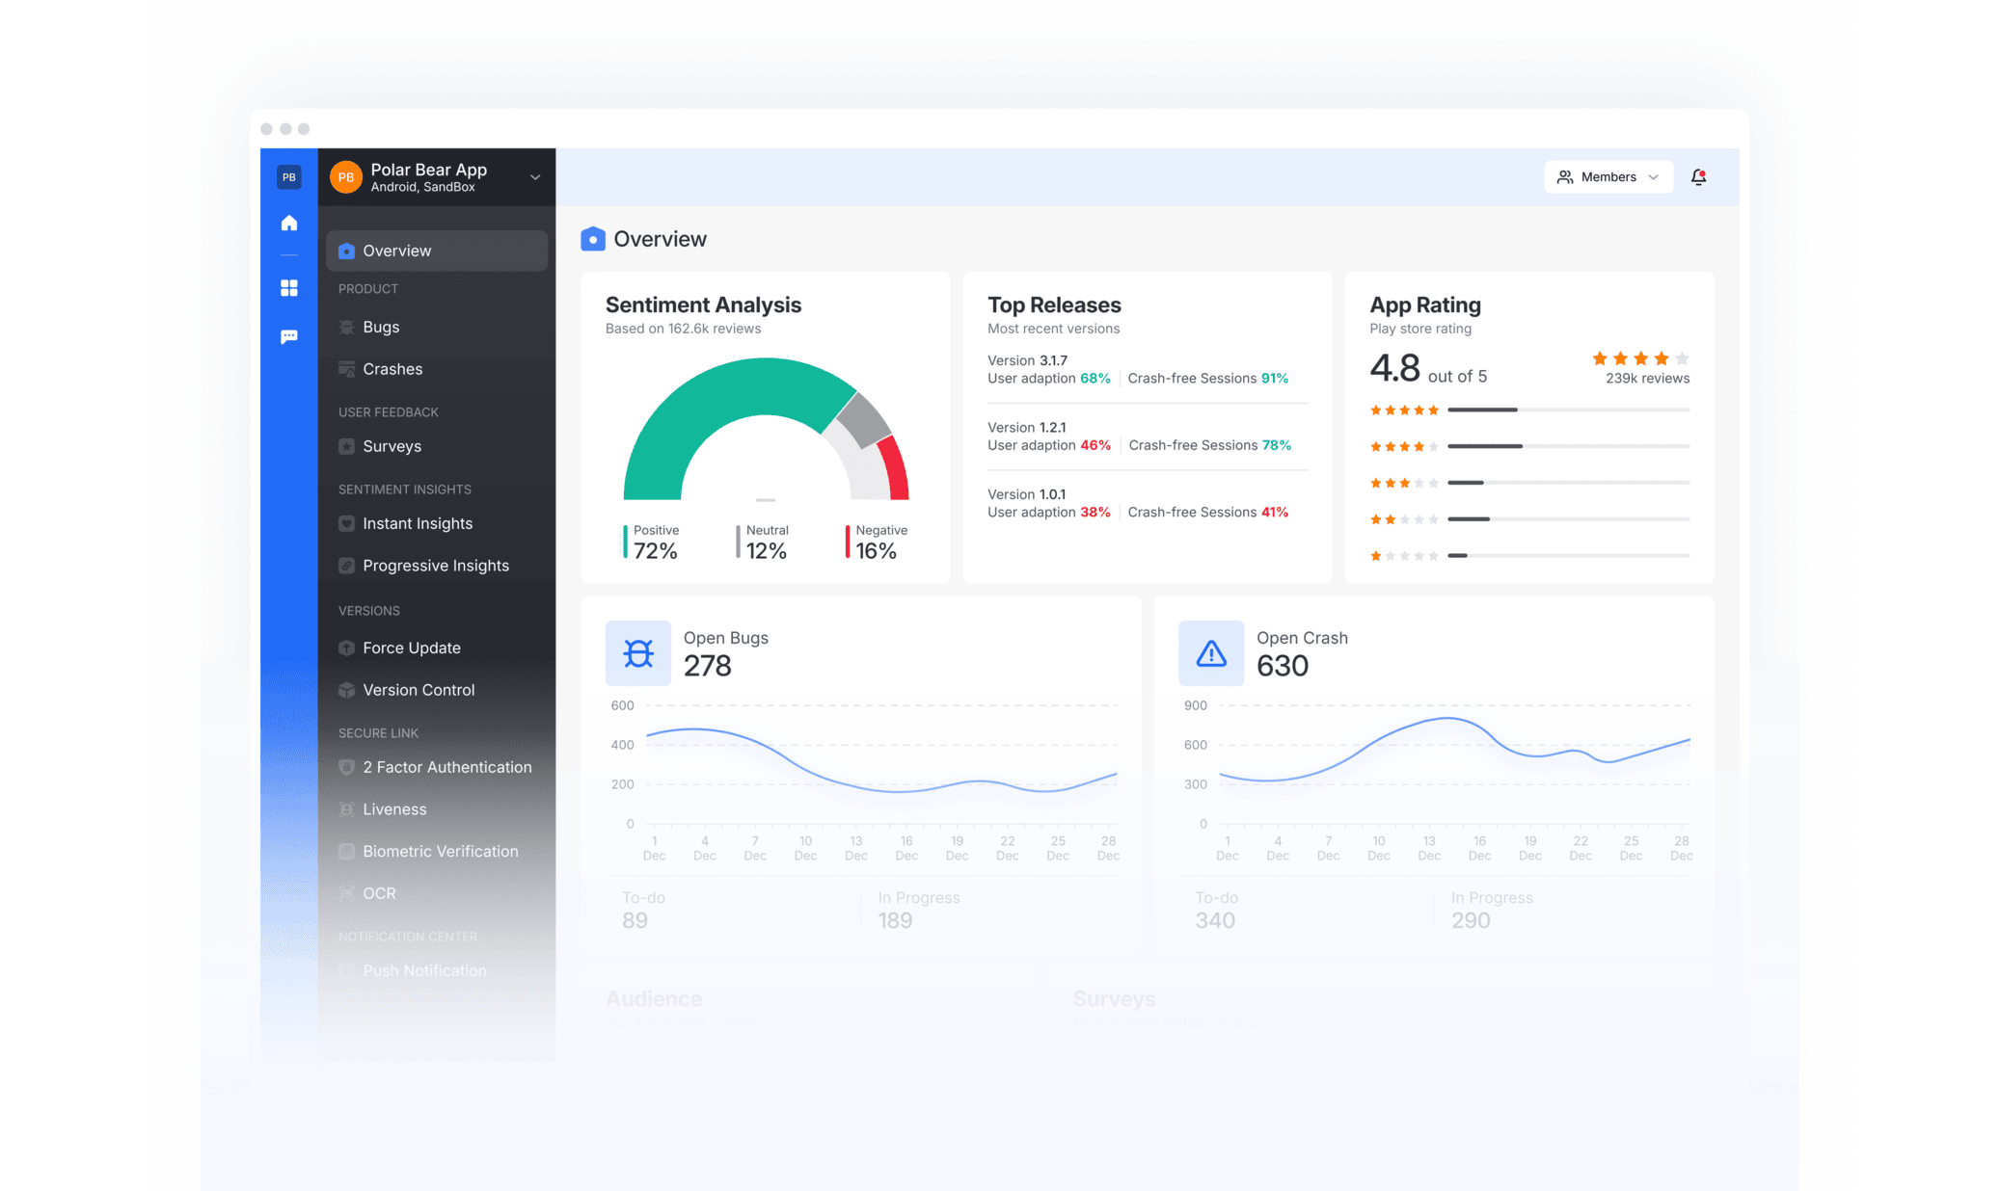Image resolution: width=2000 pixels, height=1191 pixels.
Task: Open the chat messages icon in blue rail
Action: click(289, 336)
